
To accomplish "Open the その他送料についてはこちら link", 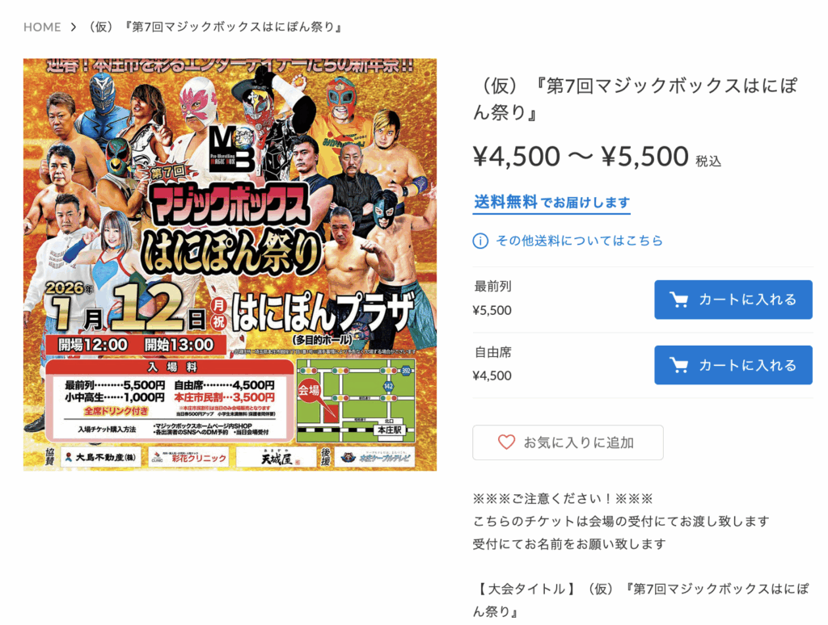I will point(579,241).
